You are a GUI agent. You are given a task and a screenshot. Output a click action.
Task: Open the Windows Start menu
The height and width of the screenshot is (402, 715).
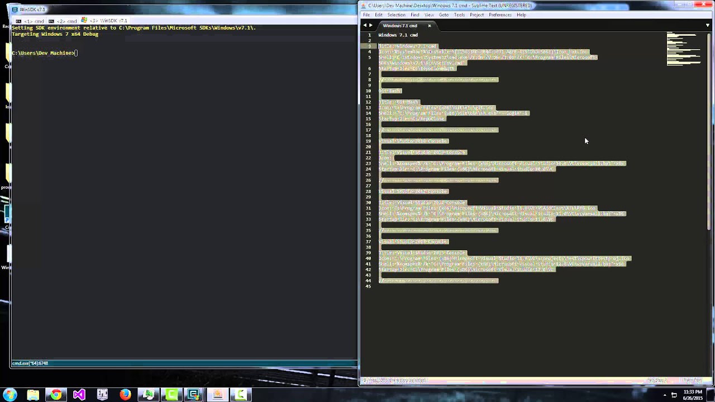9,395
